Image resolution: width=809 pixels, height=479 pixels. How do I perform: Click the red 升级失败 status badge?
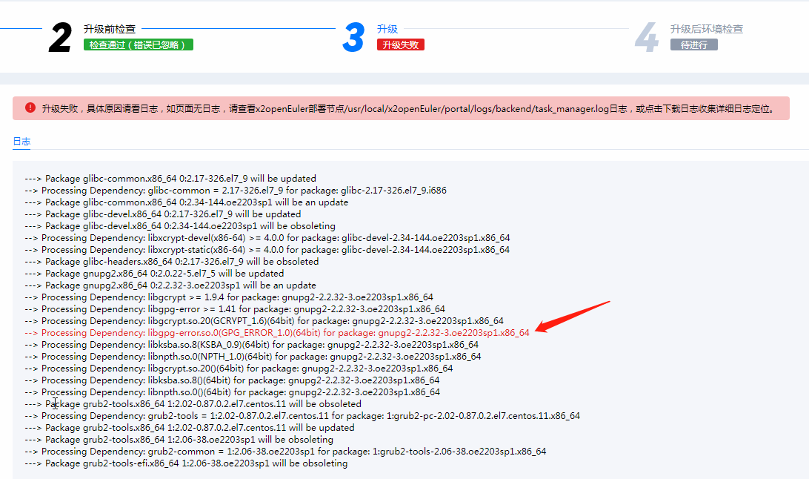(x=400, y=44)
